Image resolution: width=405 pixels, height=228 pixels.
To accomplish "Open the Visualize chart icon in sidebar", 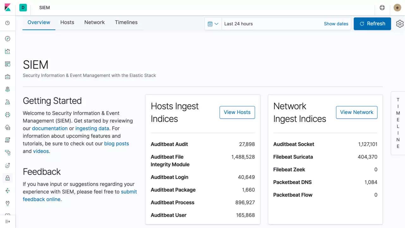I will coord(8,51).
